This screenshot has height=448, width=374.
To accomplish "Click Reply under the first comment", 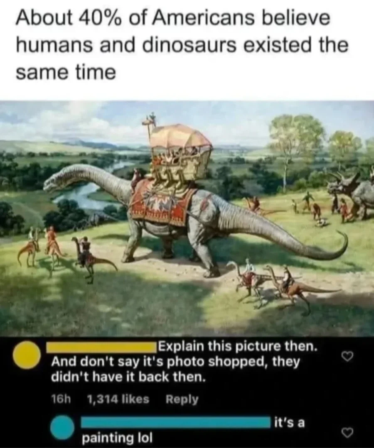I will click(182, 399).
